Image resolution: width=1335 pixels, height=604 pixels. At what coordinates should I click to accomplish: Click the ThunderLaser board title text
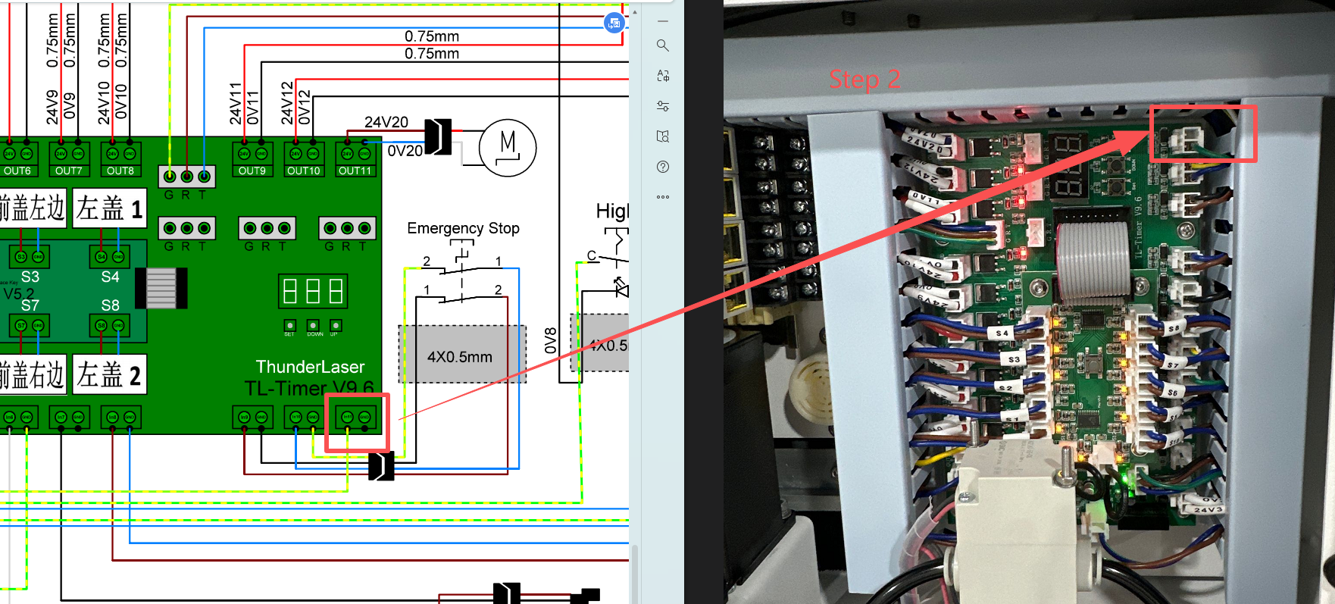310,368
